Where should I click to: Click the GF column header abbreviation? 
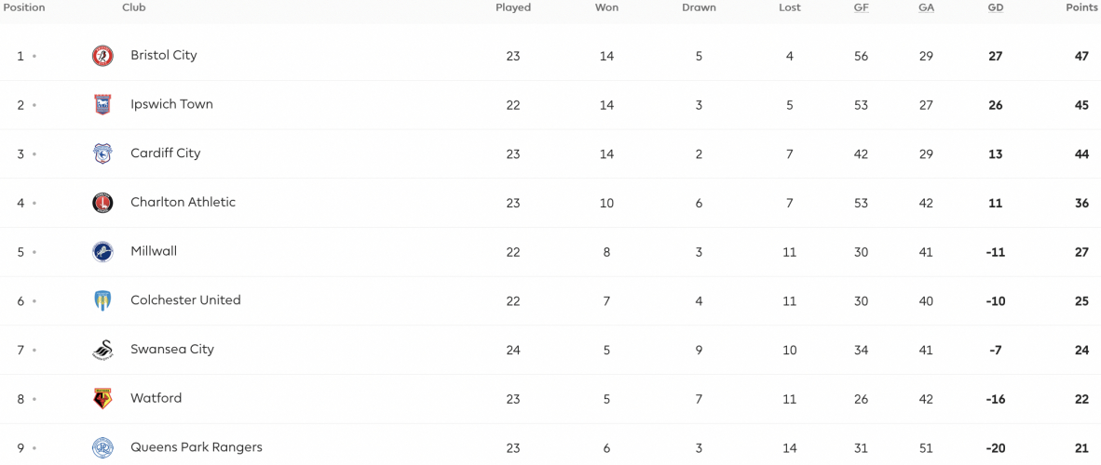(x=861, y=8)
